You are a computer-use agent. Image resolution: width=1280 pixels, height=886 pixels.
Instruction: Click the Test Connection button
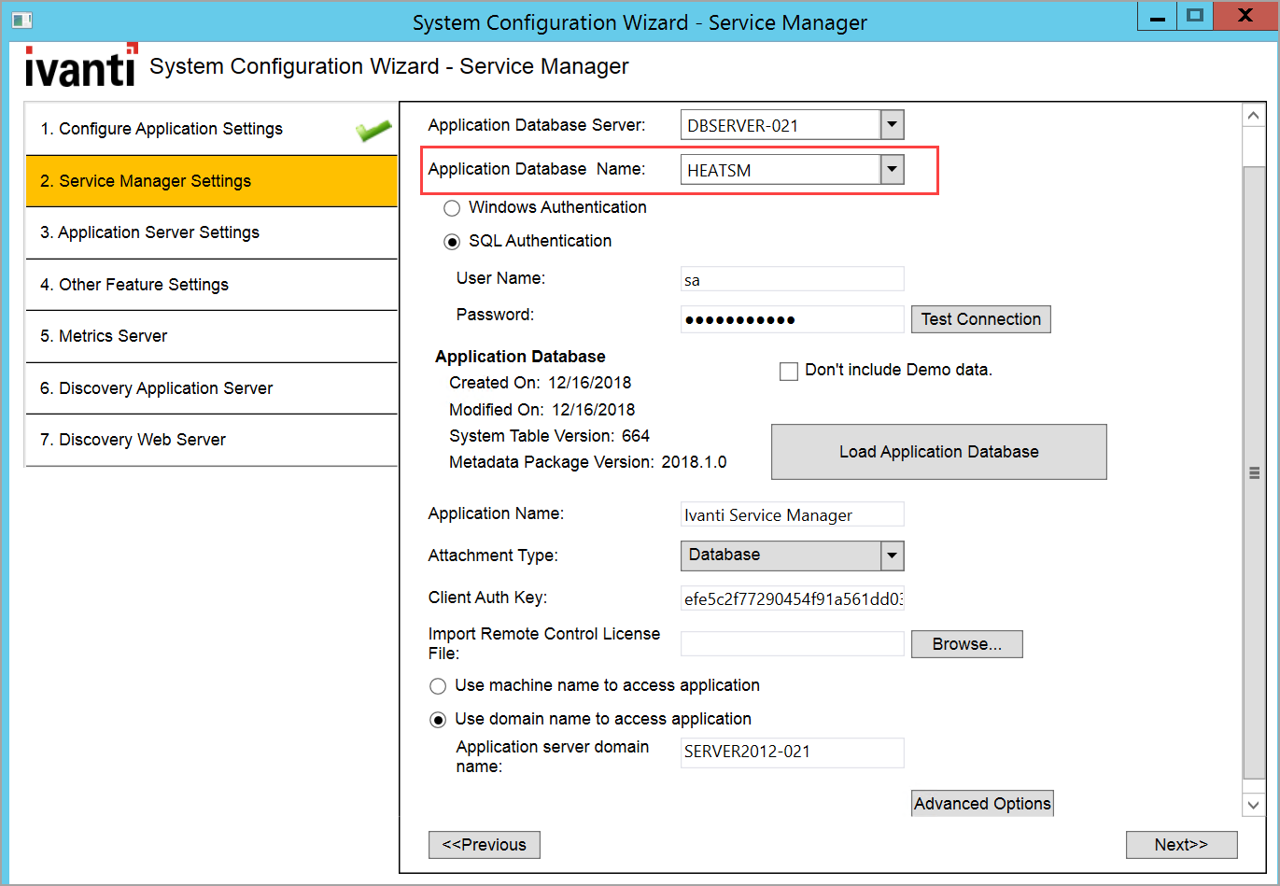pyautogui.click(x=980, y=319)
